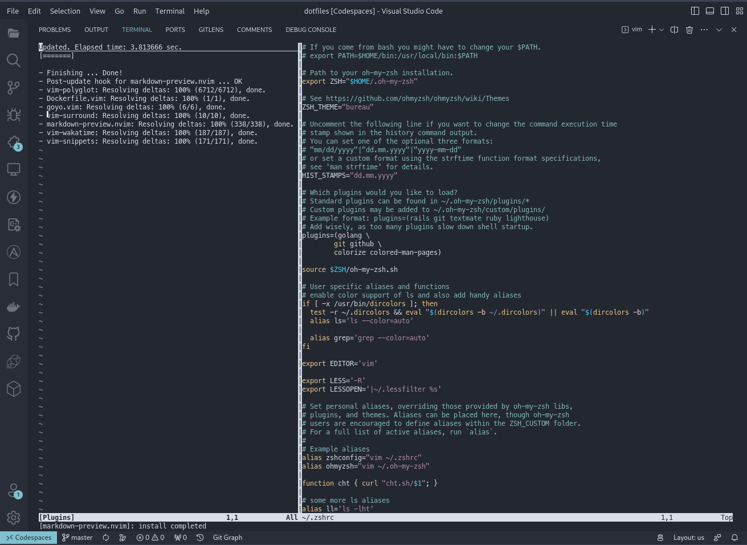Click the 0 errors 0 warnings indicator
747x545 pixels.
coord(150,537)
